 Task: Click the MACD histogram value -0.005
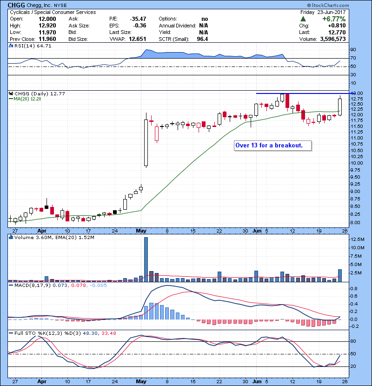[98, 286]
